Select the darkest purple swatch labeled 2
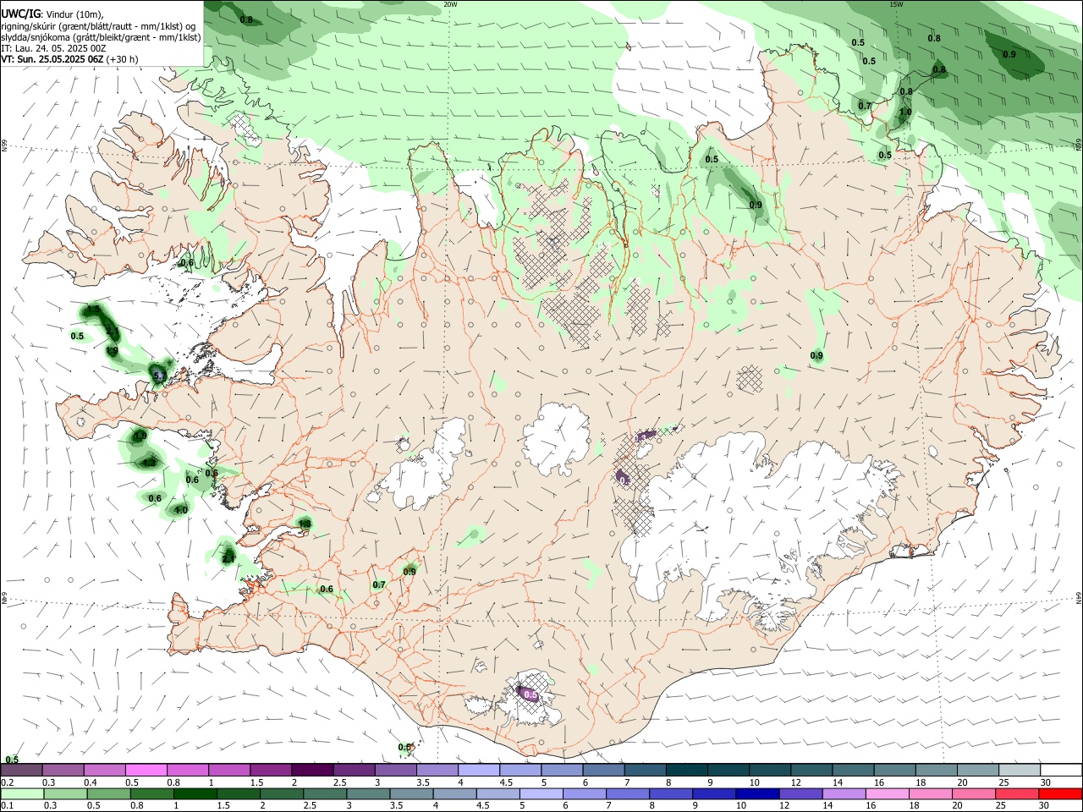Screen dimensions: 1083x812 (311, 770)
